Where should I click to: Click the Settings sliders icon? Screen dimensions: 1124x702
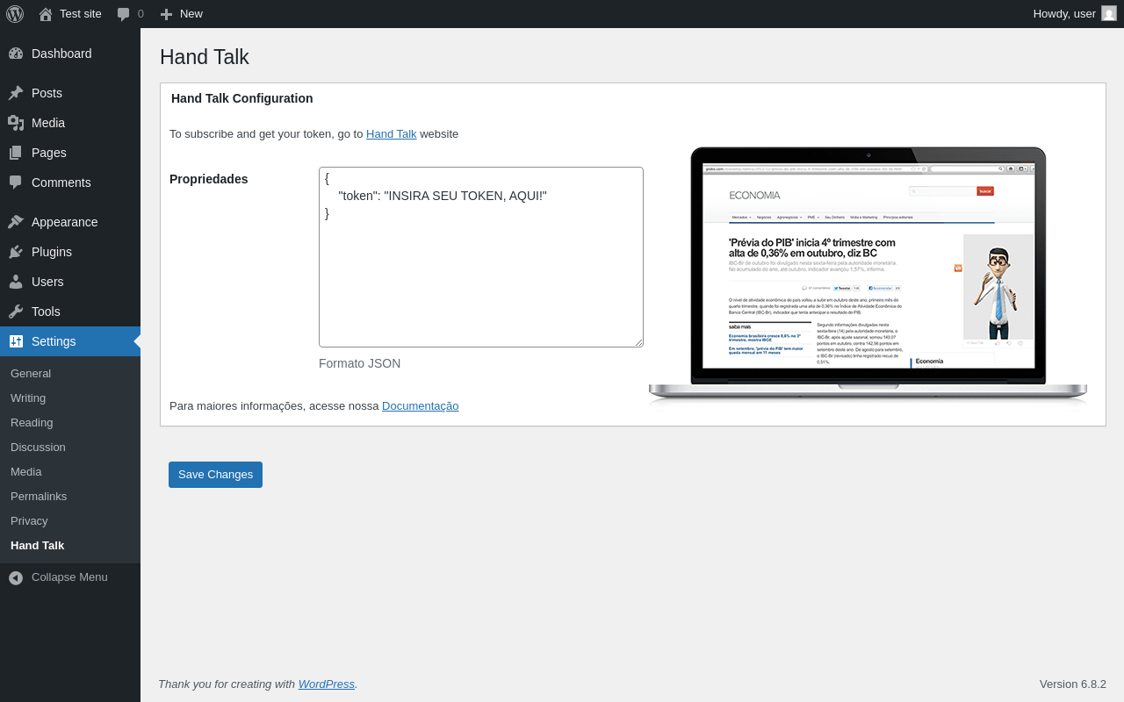pos(16,341)
